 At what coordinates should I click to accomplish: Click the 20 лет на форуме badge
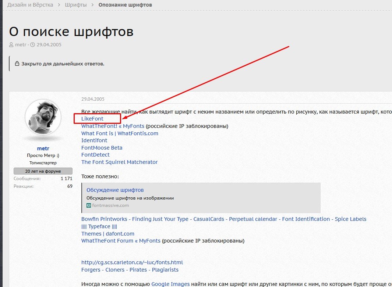(43, 171)
